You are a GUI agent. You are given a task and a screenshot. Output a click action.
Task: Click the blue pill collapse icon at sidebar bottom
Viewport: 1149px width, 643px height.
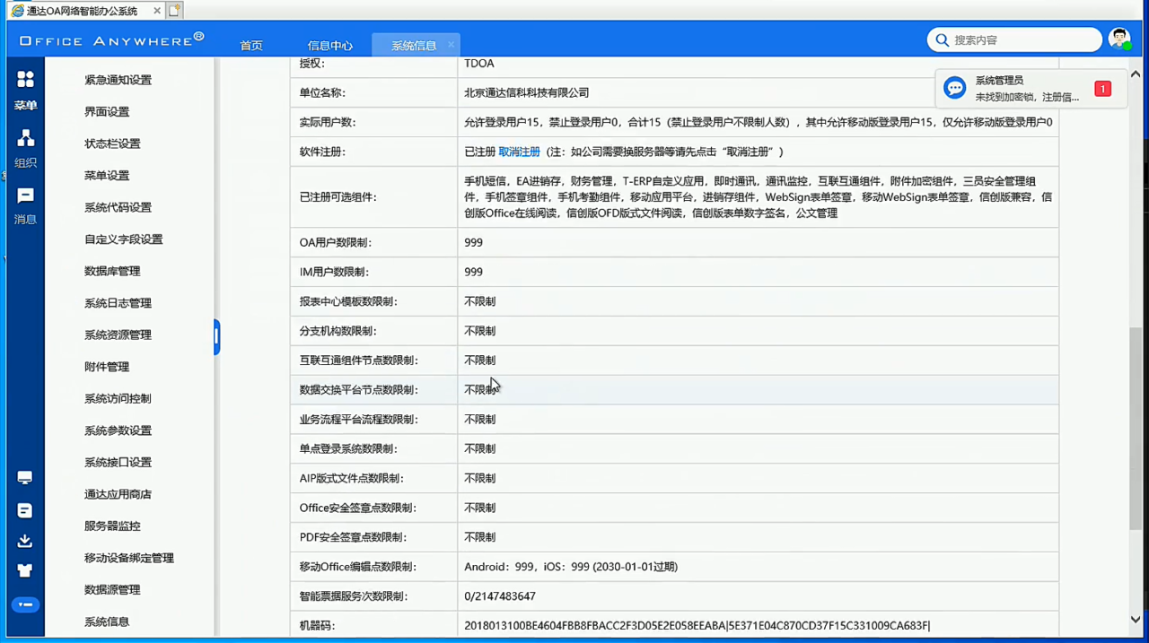click(x=25, y=604)
